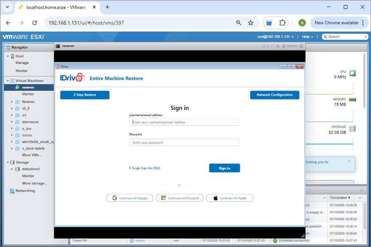The image size is (371, 247).
Task: Open the Chrome tab search dropdown
Action: pos(7,7)
